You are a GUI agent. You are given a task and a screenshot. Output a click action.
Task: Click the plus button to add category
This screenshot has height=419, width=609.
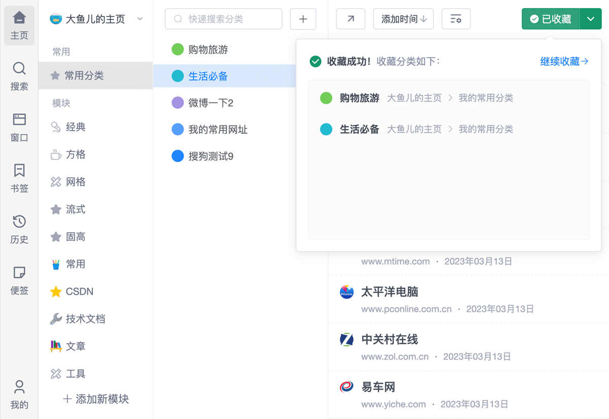[x=303, y=19]
